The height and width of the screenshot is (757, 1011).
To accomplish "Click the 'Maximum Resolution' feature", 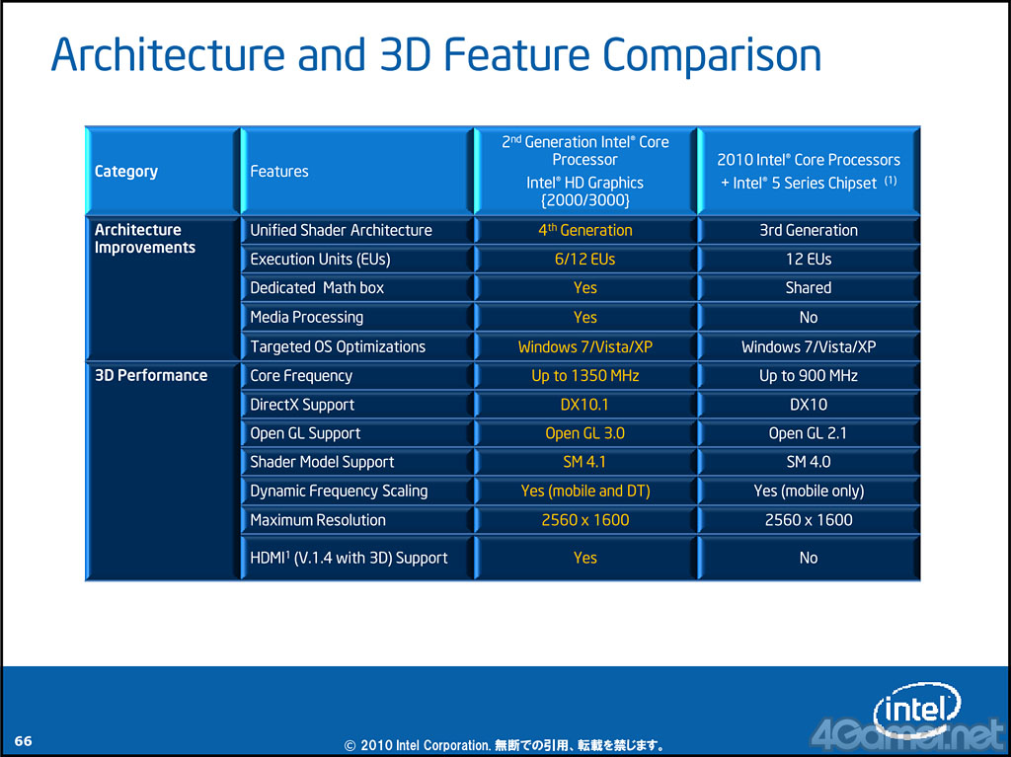I will [318, 520].
